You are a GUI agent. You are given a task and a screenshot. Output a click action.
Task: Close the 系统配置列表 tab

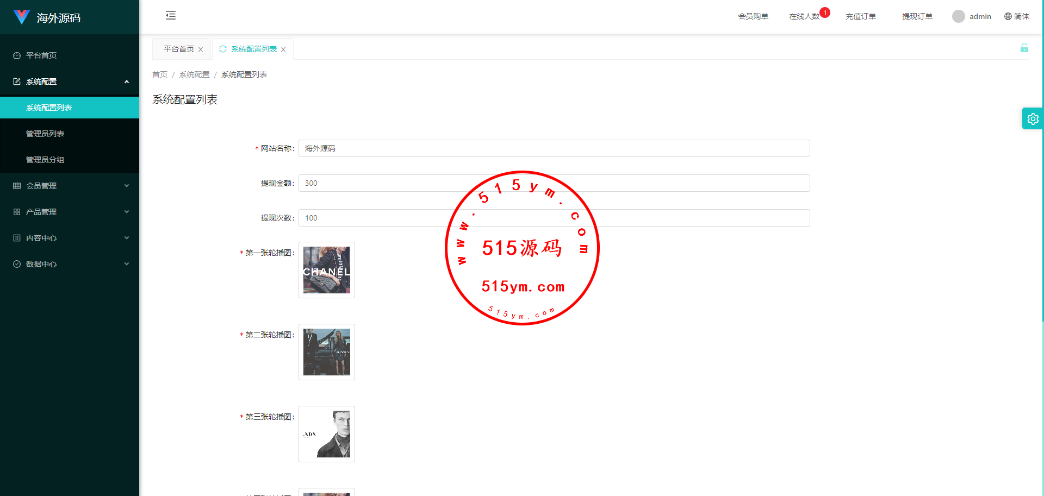[283, 49]
